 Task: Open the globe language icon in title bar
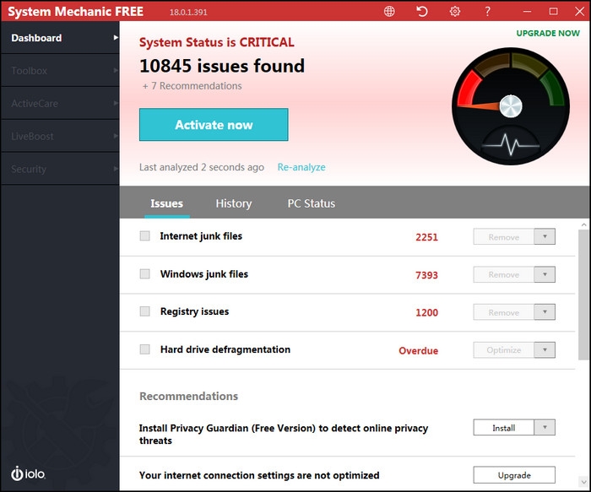[389, 11]
